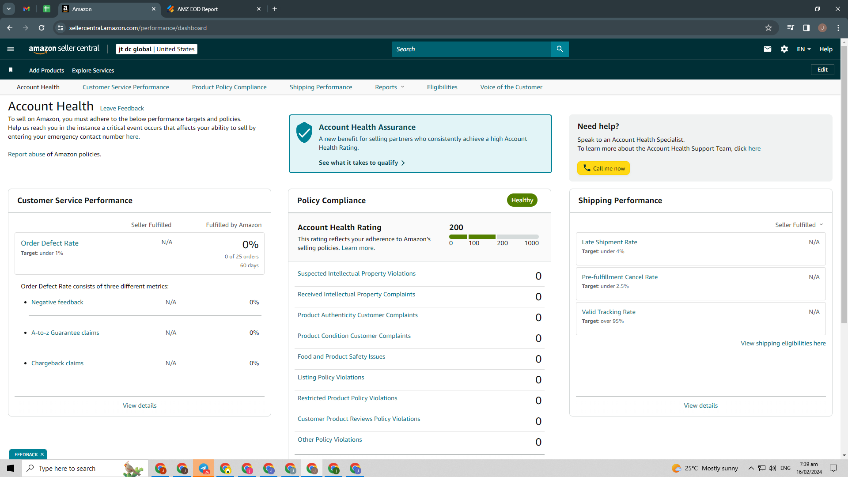
Task: Open the settings gear icon
Action: point(784,49)
